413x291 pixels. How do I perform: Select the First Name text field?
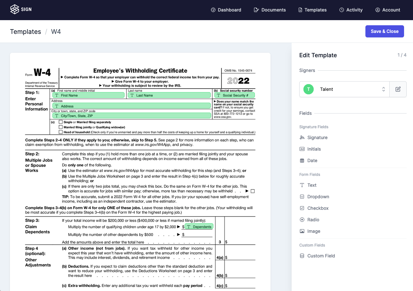click(88, 95)
